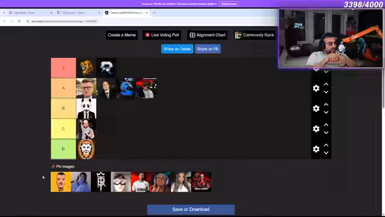
Task: Click the Save or Download button
Action: 191,209
